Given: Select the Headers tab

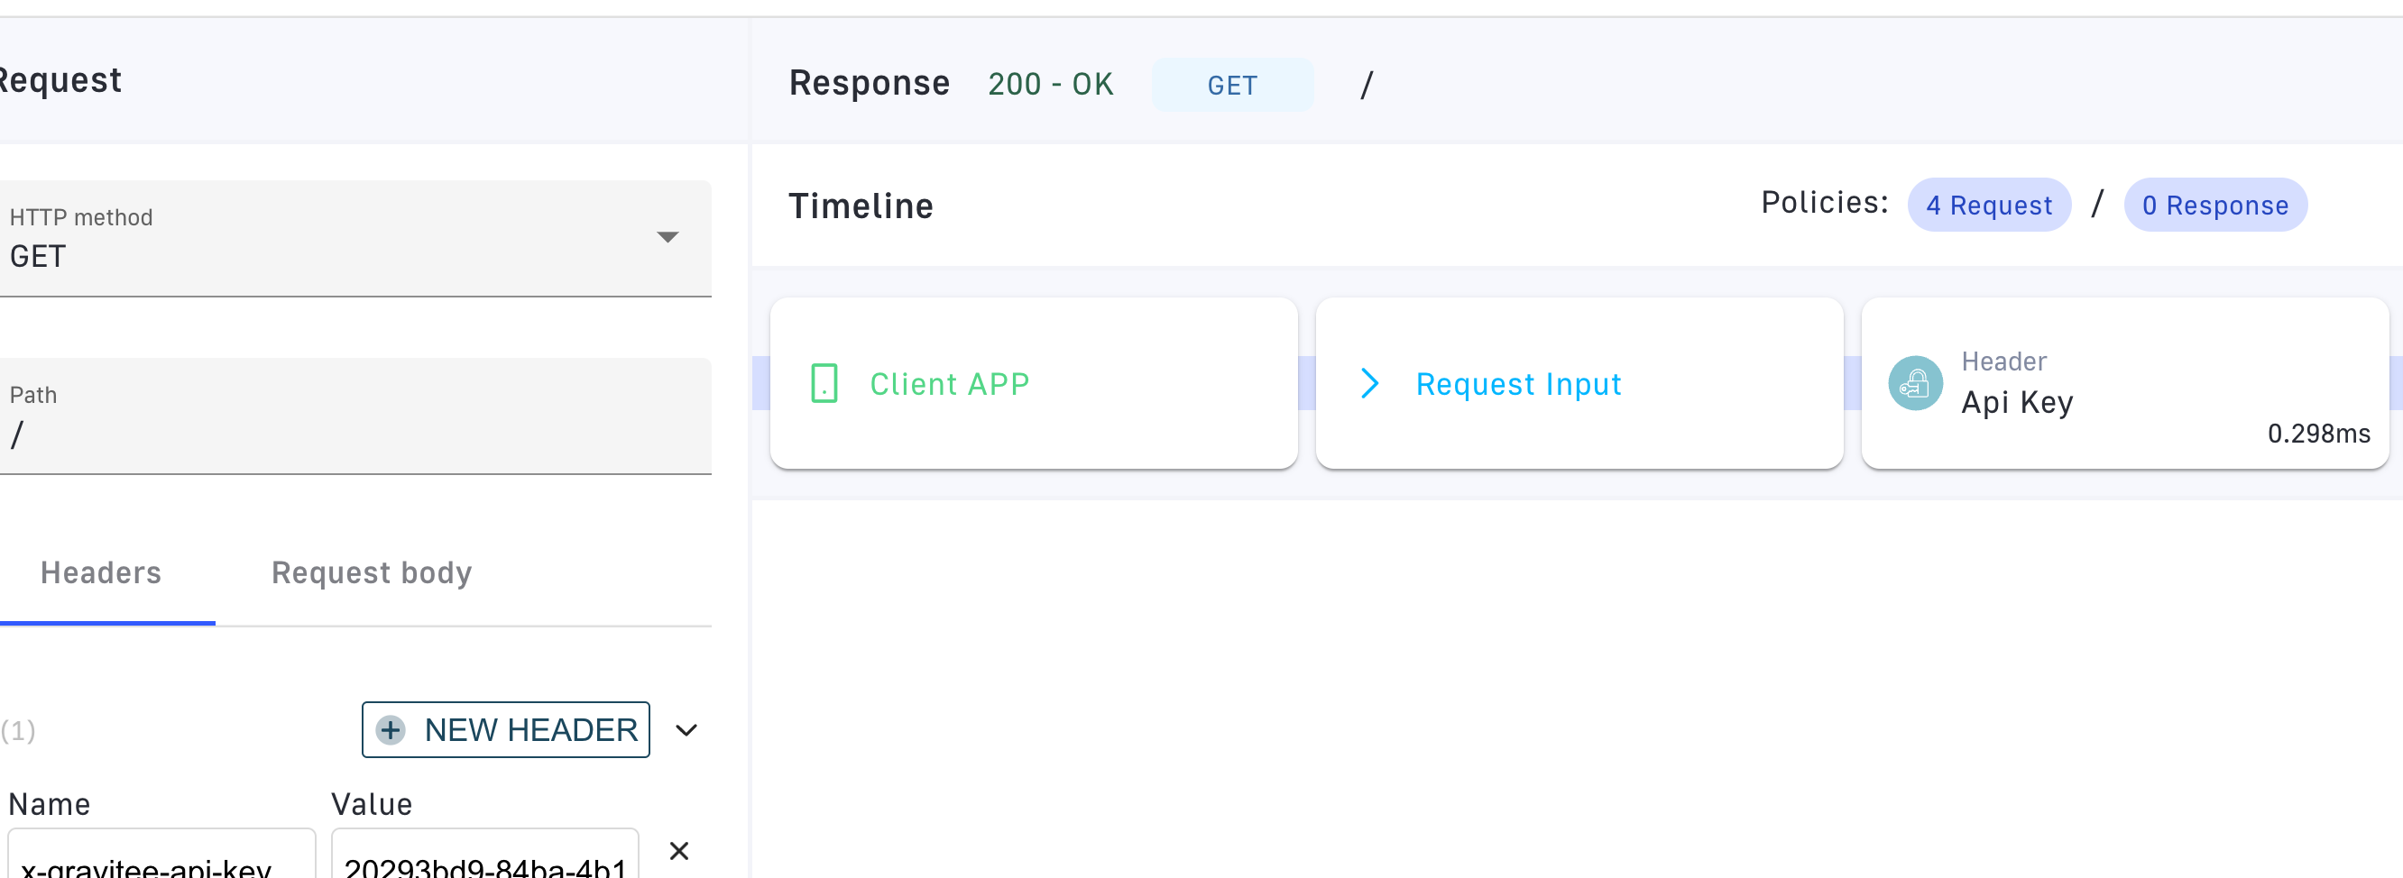Looking at the screenshot, I should pyautogui.click(x=100, y=572).
